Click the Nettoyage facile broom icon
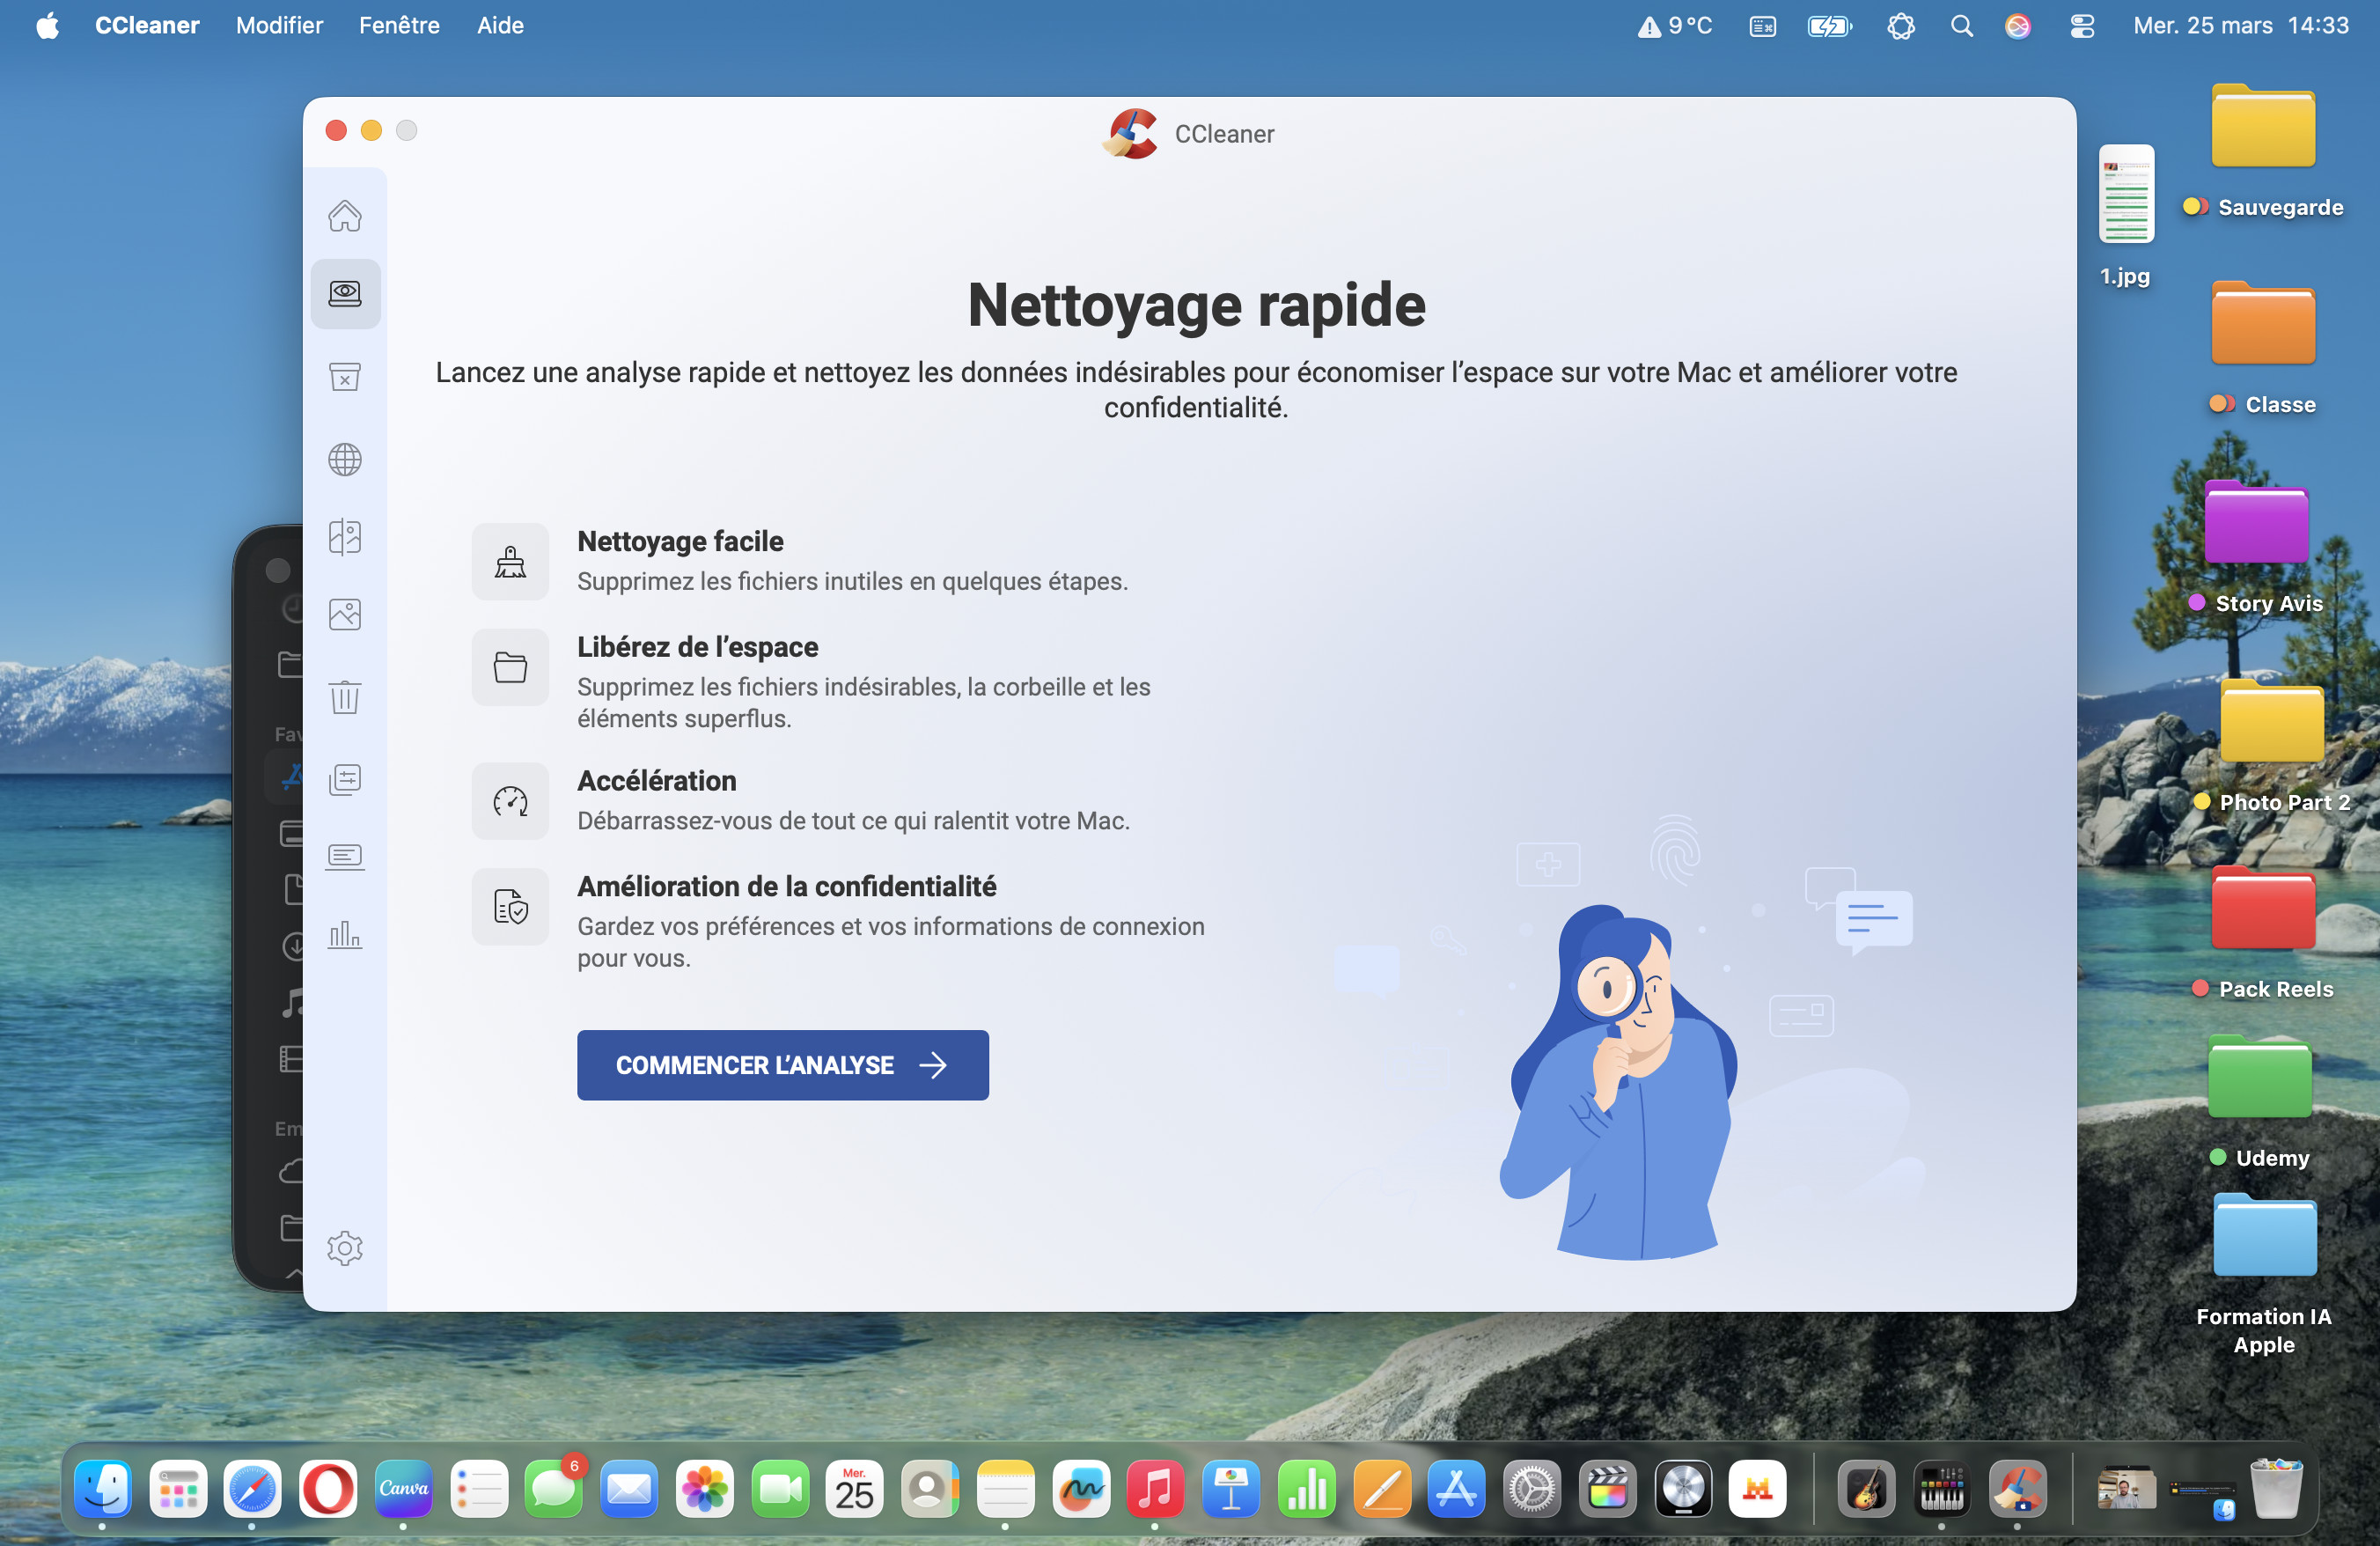Viewport: 2380px width, 1546px height. [x=510, y=562]
